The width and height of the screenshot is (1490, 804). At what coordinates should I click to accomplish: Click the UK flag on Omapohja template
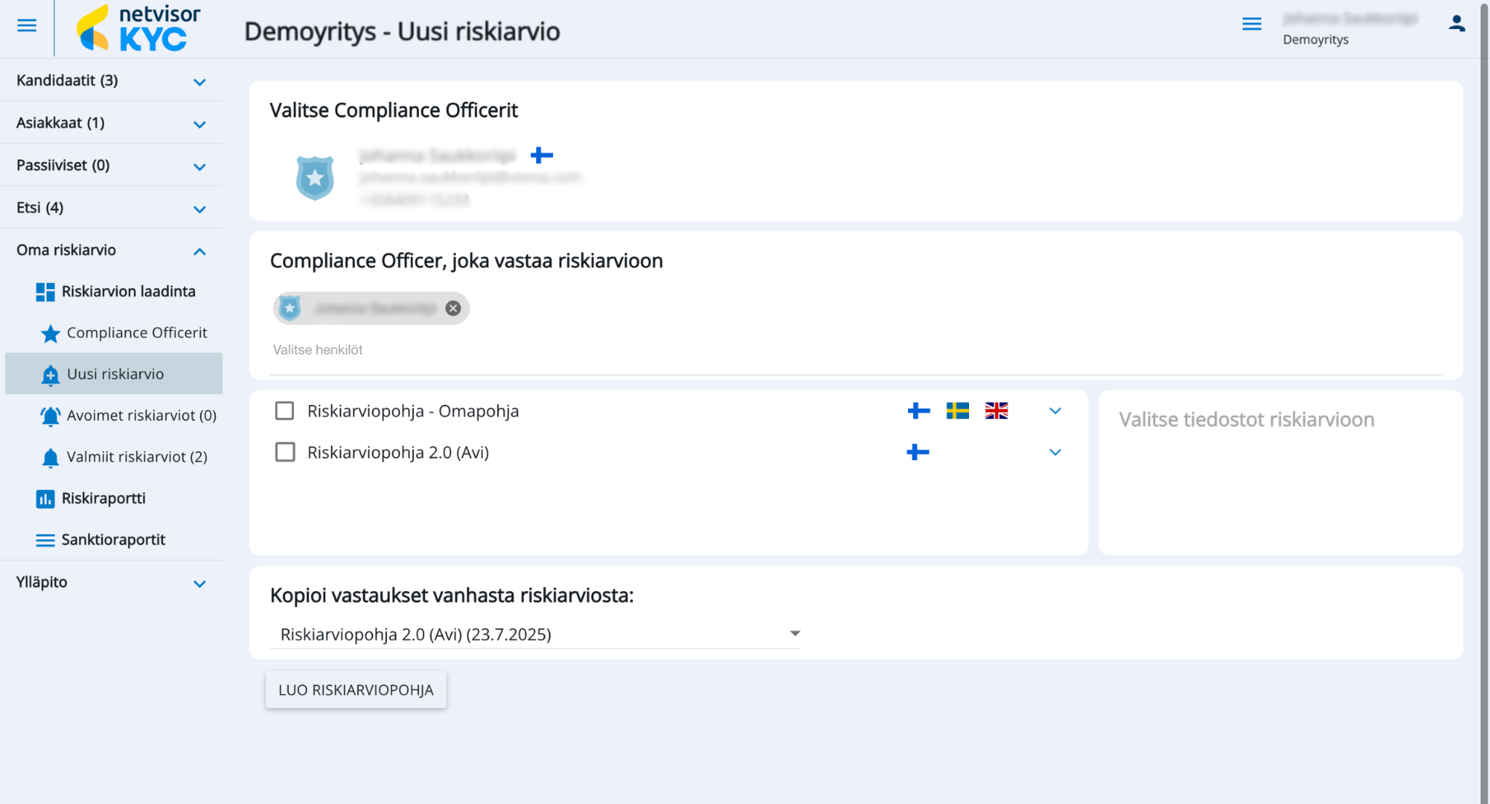pyautogui.click(x=996, y=411)
